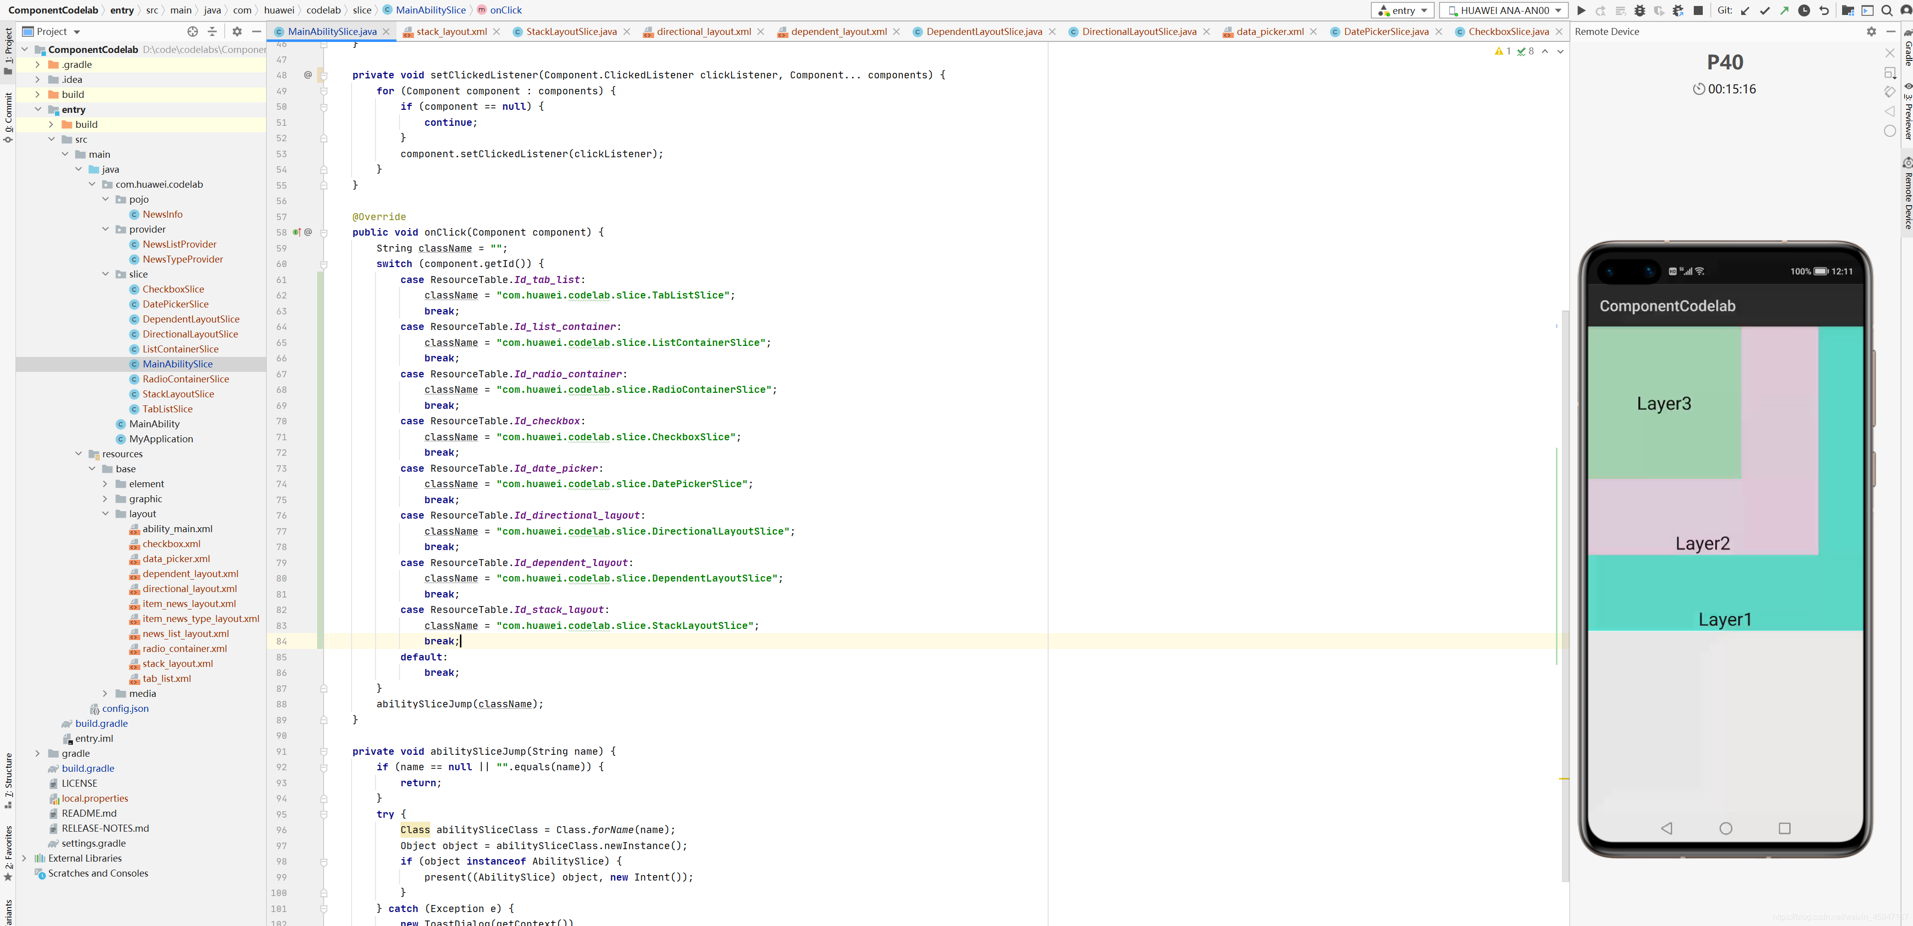Show Git history with the clock icon
This screenshot has width=1913, height=926.
1804,10
